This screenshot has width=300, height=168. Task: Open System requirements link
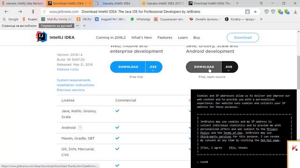[74, 80]
